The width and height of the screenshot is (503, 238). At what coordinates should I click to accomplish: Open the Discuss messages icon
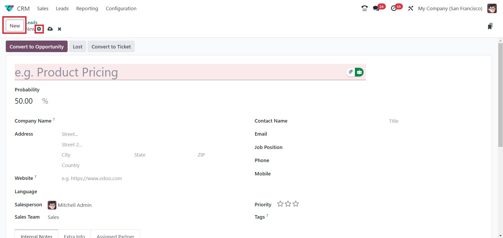point(376,8)
